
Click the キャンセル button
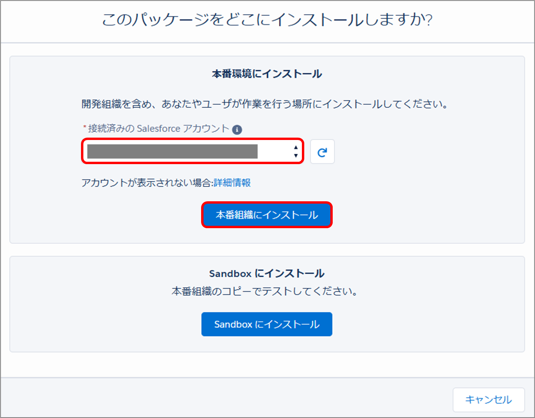pyautogui.click(x=489, y=399)
